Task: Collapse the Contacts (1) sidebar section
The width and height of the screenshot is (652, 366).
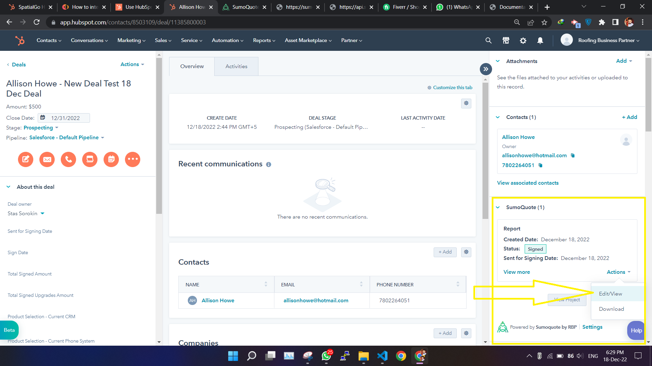Action: coord(498,117)
